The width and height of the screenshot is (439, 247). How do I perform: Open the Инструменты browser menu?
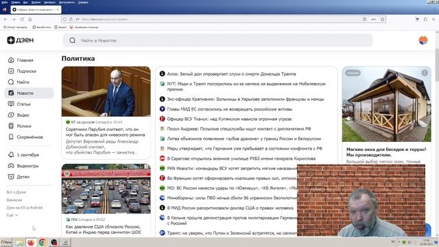[67, 2]
